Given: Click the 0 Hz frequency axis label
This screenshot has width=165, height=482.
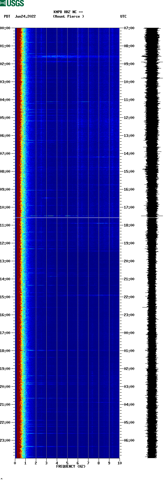Looking at the screenshot, I should point(15,463).
